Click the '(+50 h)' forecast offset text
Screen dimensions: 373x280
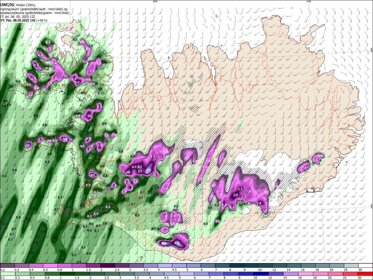[x=42, y=20]
